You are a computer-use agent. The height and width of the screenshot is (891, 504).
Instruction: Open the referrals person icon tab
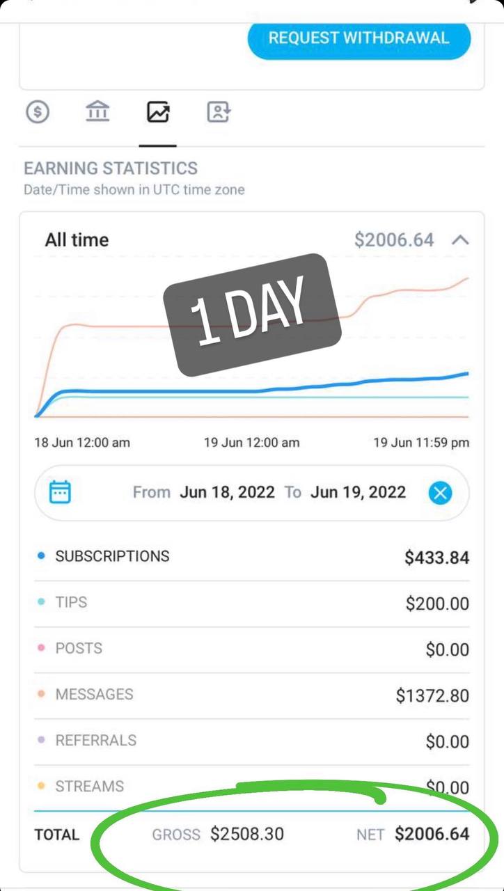click(x=219, y=112)
